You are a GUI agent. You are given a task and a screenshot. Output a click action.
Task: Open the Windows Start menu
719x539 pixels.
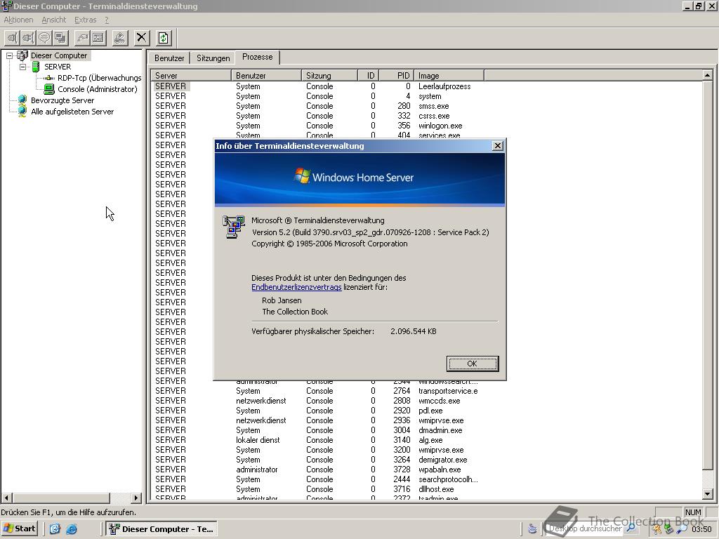[19, 528]
